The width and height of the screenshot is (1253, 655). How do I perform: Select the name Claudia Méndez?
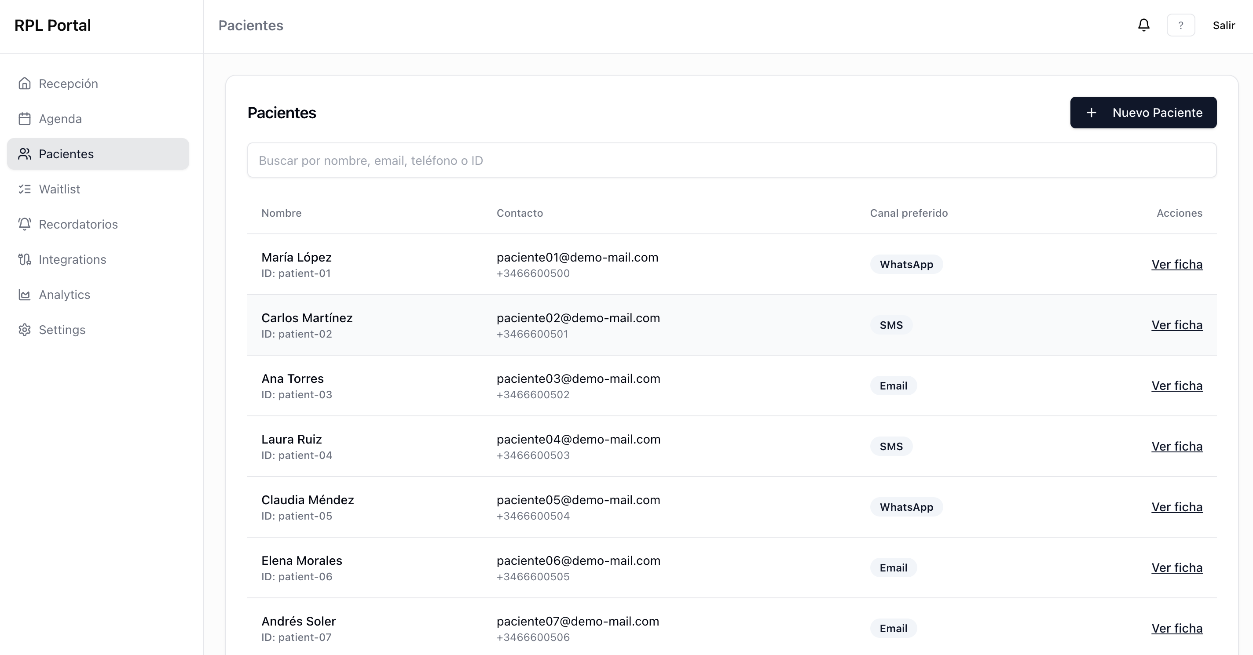[x=308, y=500]
